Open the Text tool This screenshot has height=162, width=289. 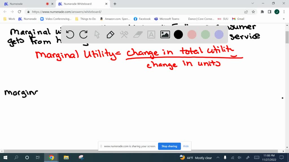[x=152, y=34]
